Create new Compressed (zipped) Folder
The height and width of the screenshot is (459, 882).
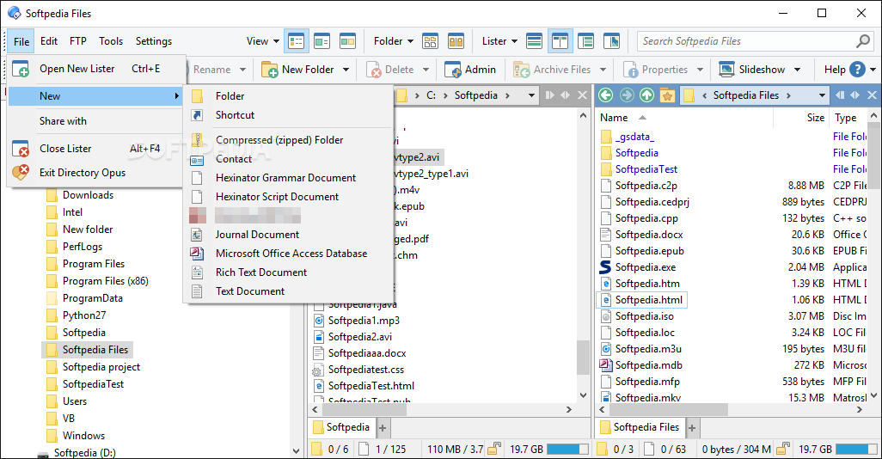tap(289, 140)
